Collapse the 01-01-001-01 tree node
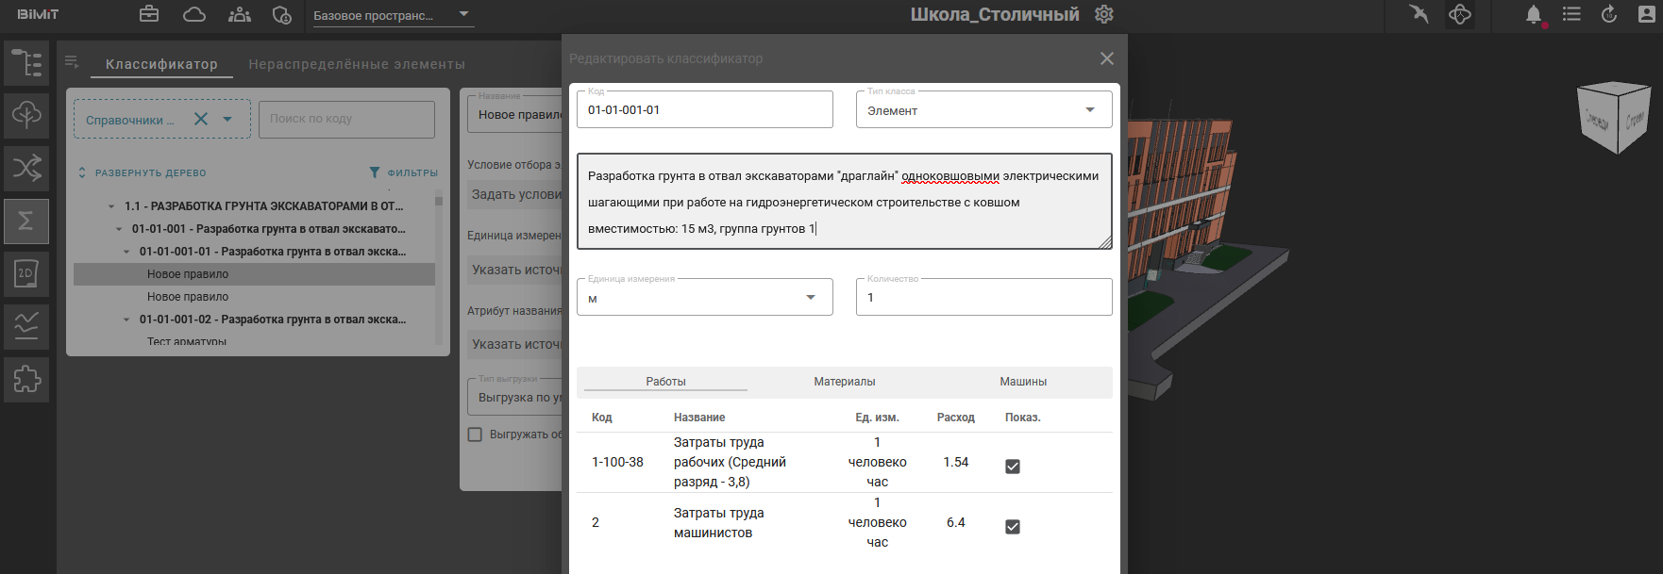This screenshot has height=574, width=1663. [127, 252]
